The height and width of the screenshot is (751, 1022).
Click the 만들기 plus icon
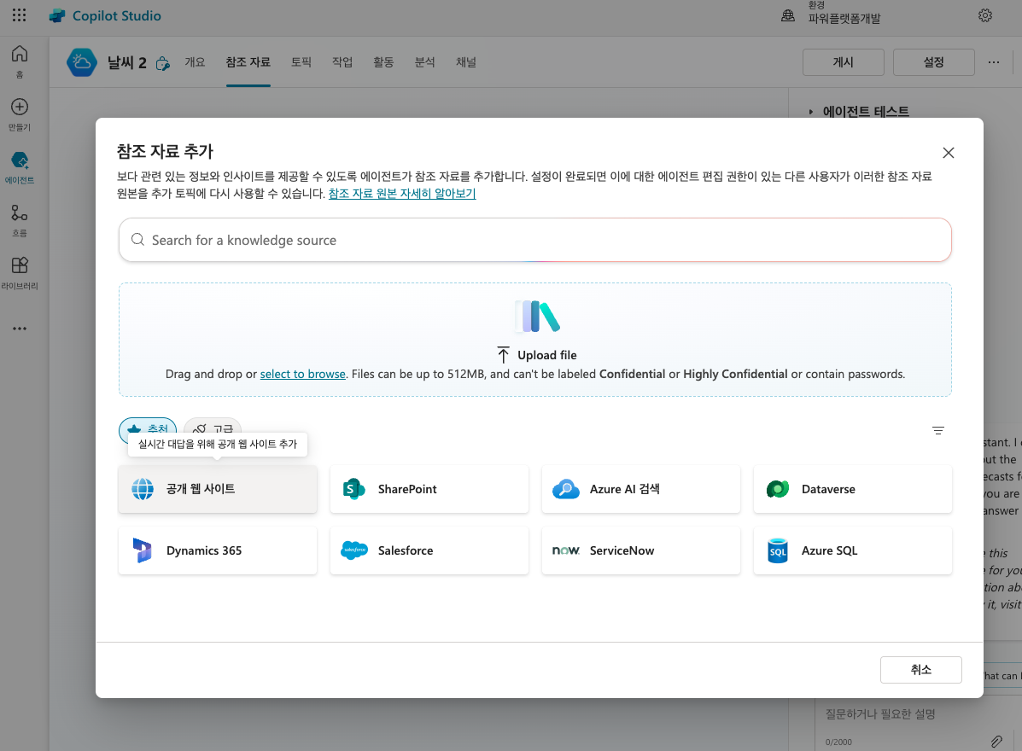[20, 107]
